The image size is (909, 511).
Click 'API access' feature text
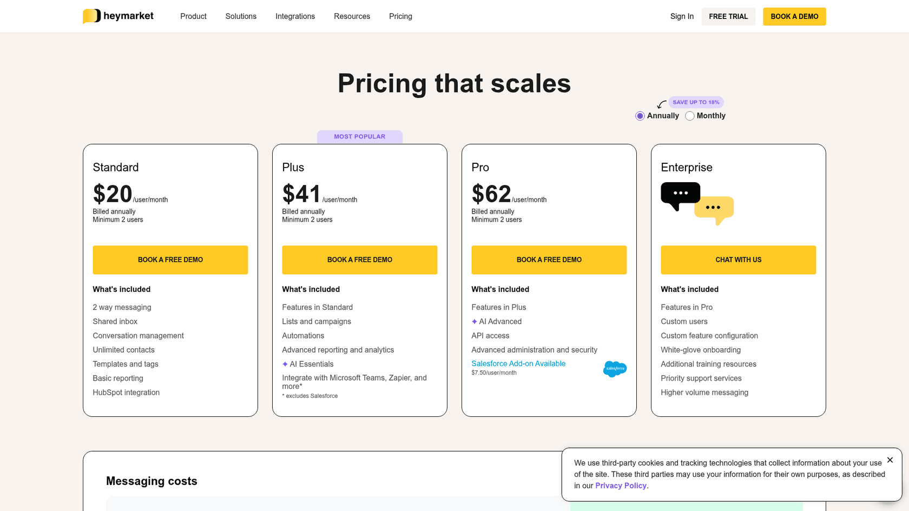pyautogui.click(x=490, y=336)
